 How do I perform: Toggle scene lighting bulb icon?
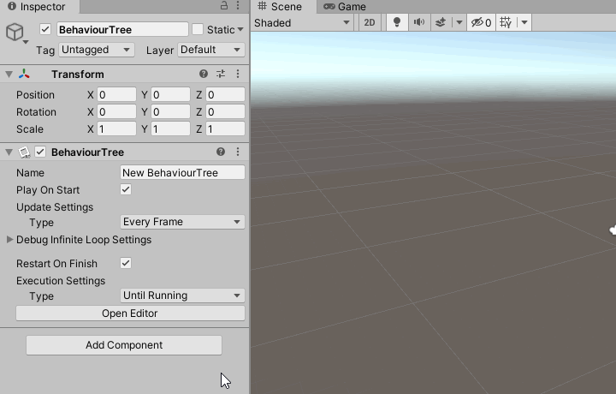click(397, 23)
